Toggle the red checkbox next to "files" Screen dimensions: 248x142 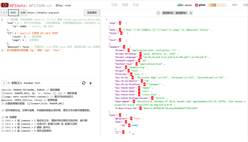point(121,33)
